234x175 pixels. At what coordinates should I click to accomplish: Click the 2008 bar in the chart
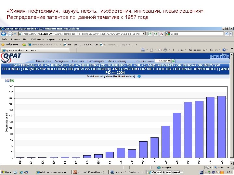[210, 127]
